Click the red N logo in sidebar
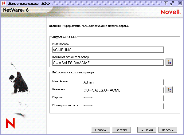The width and height of the screenshot is (184, 135). [x=10, y=123]
